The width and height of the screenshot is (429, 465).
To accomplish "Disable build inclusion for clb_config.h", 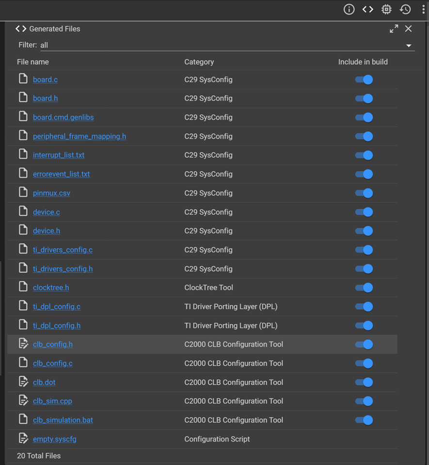I will coord(364,344).
